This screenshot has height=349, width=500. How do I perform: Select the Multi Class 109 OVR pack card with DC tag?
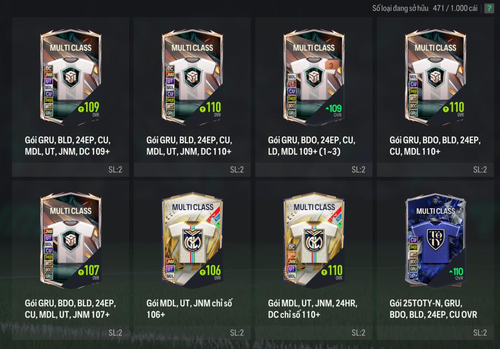click(x=70, y=78)
